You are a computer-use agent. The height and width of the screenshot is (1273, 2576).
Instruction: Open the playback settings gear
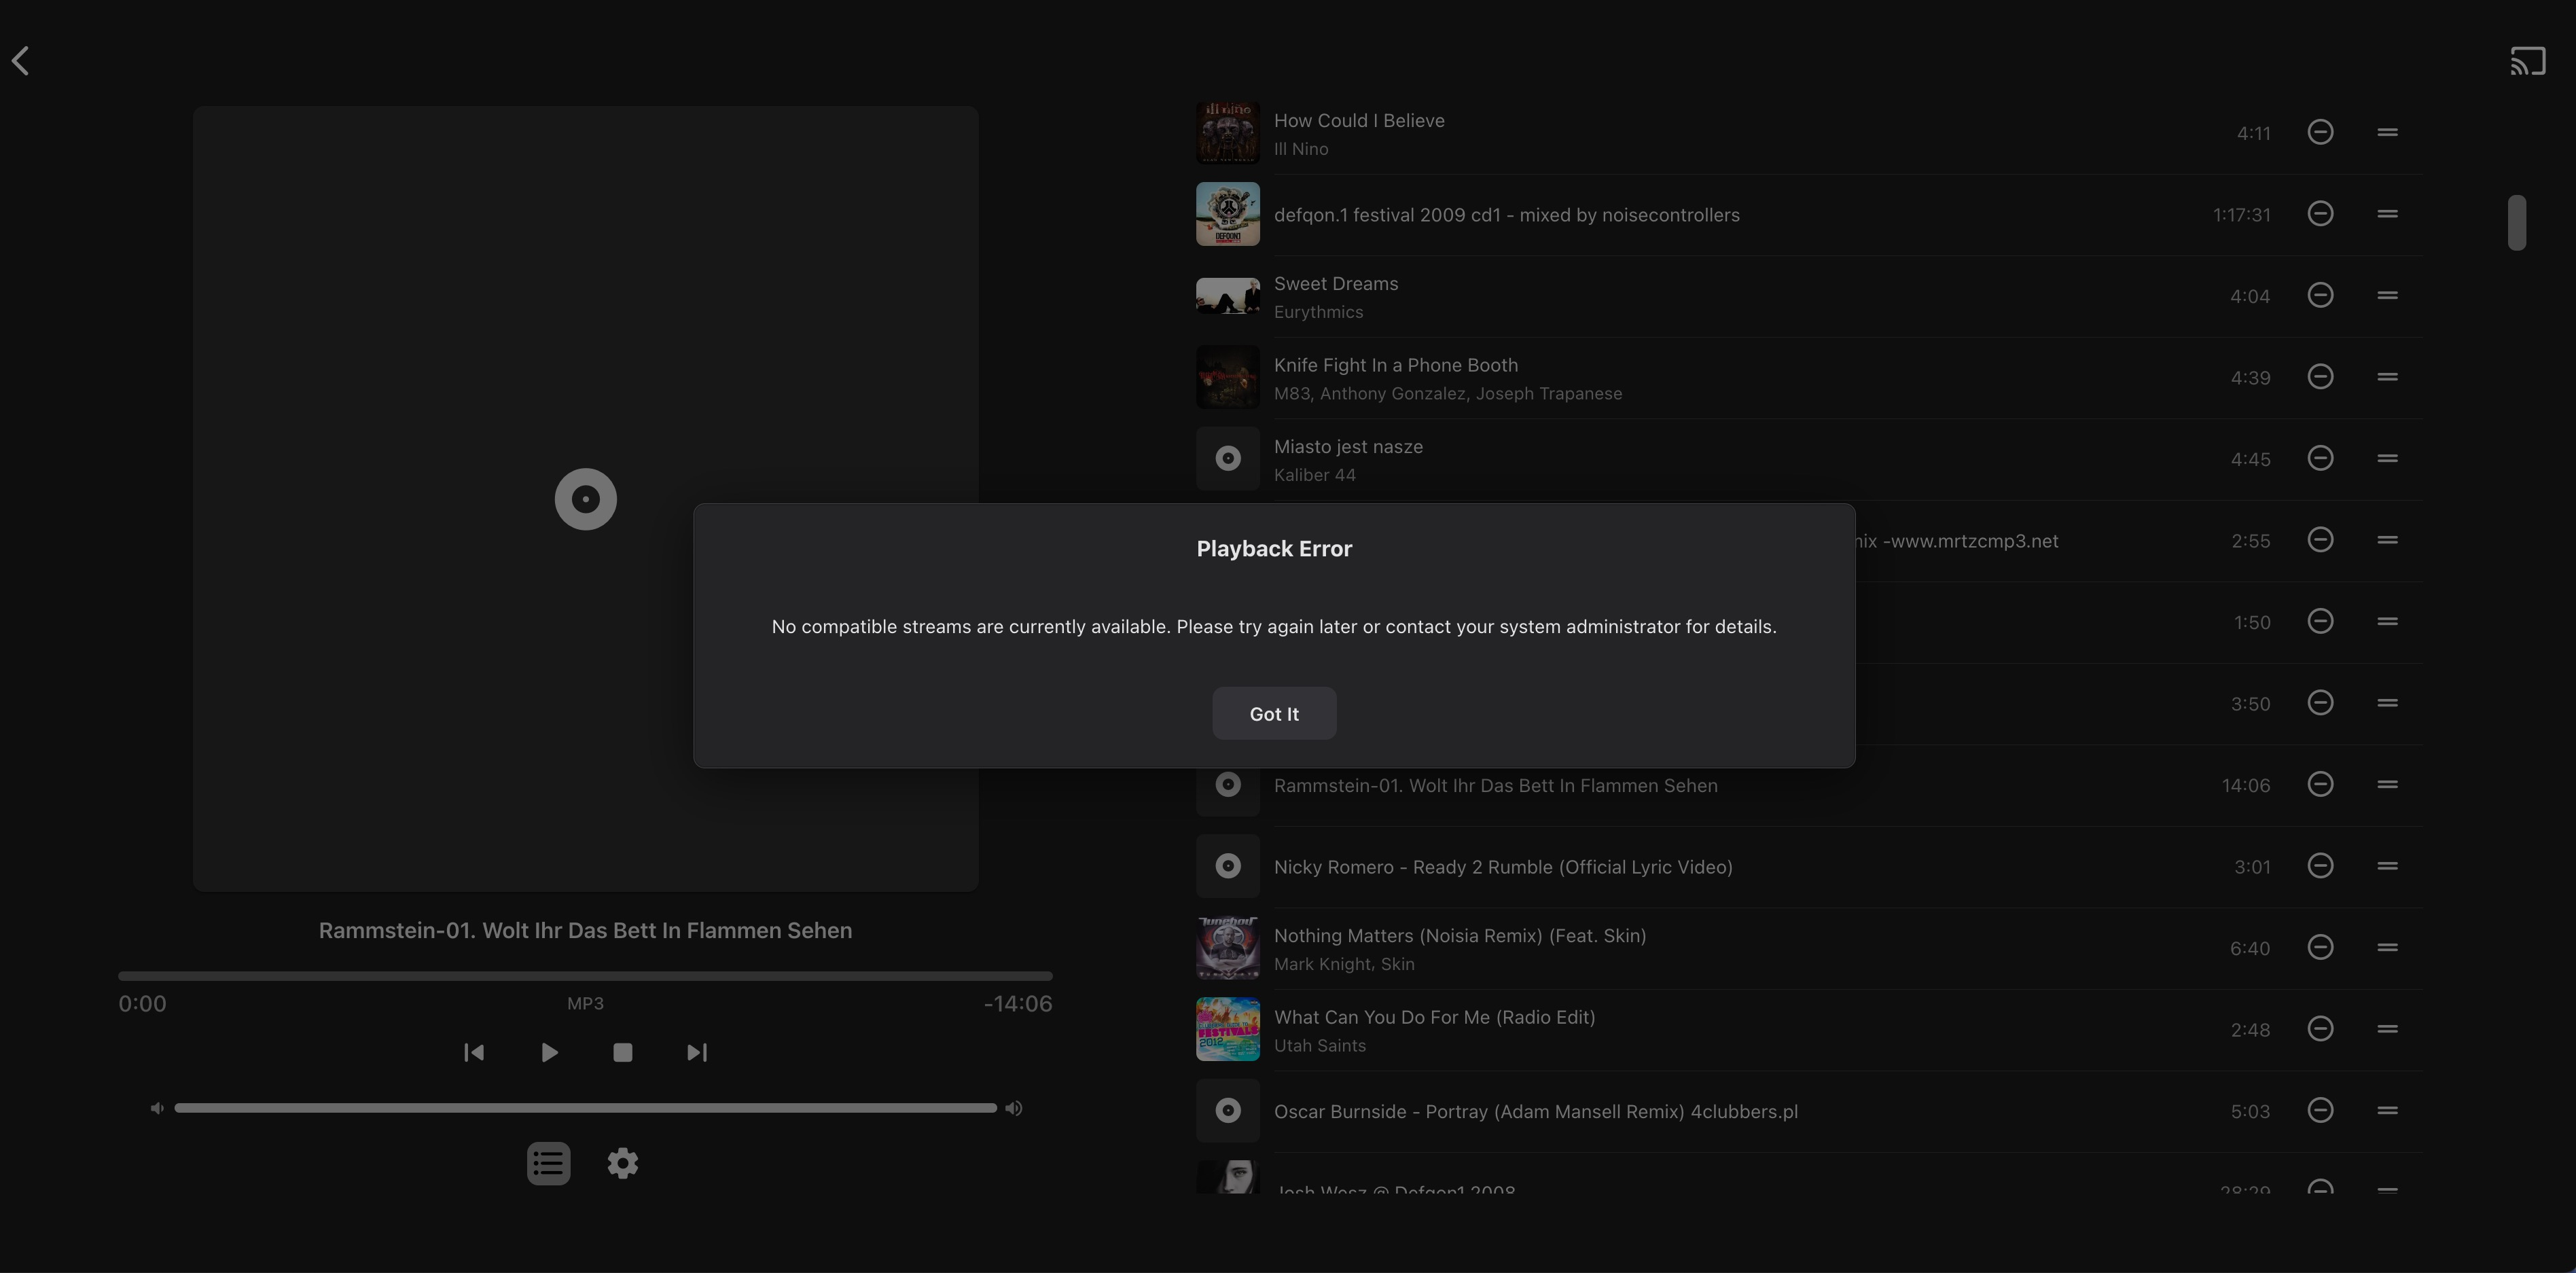pos(622,1163)
